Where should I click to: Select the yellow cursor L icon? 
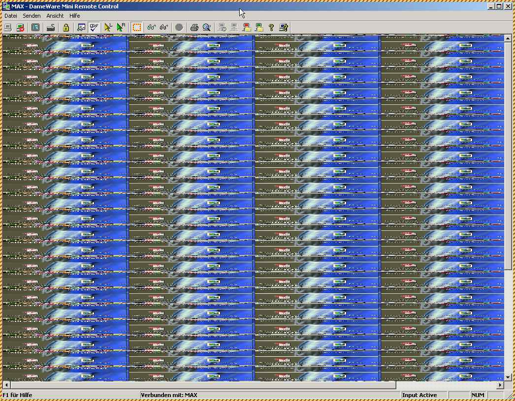108,28
